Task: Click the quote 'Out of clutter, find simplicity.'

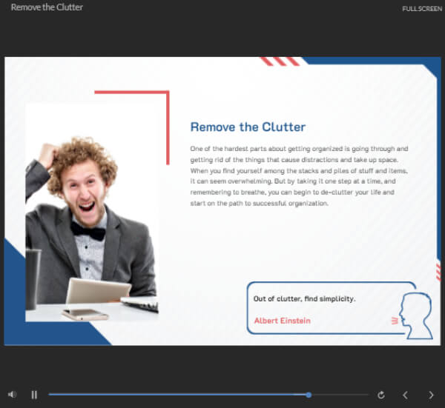Action: (x=304, y=299)
